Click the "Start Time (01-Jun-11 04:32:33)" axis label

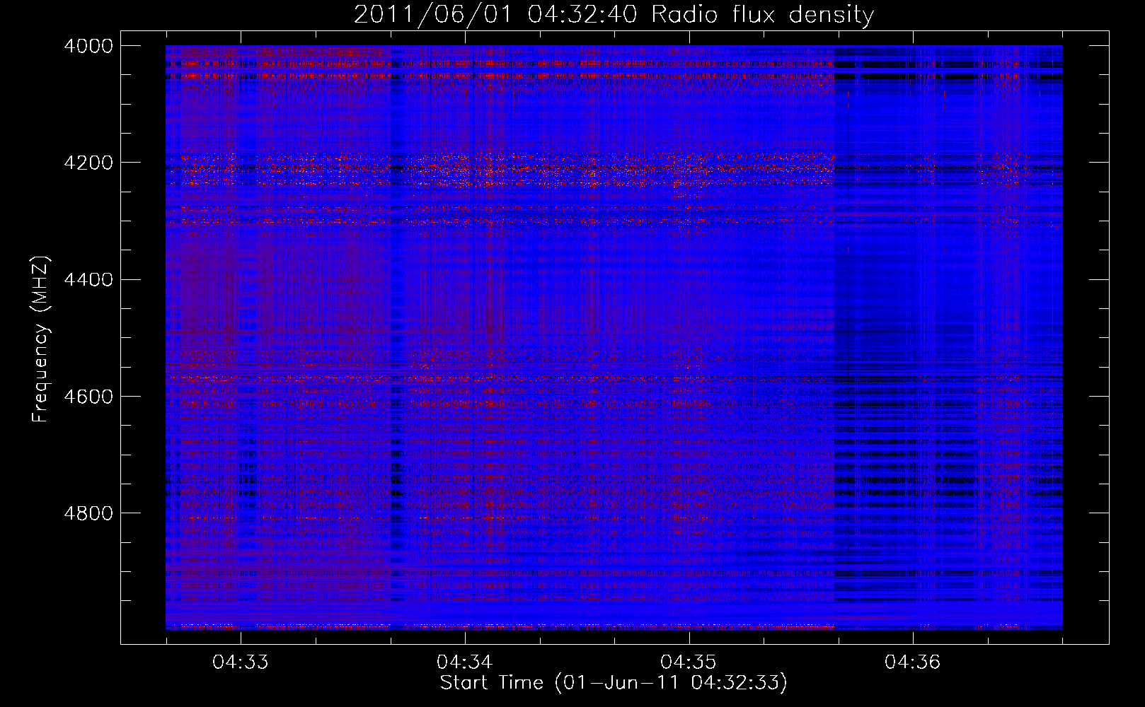[x=614, y=683]
